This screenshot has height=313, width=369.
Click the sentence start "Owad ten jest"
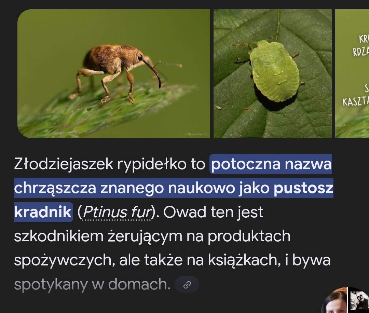pos(213,212)
